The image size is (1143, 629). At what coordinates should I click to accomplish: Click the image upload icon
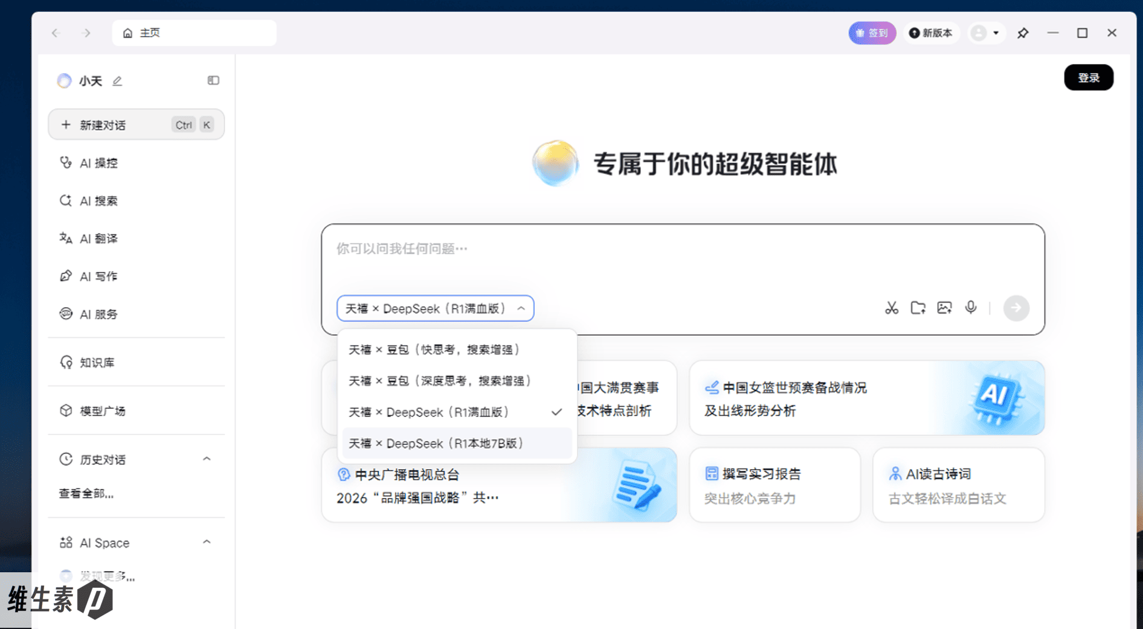944,308
